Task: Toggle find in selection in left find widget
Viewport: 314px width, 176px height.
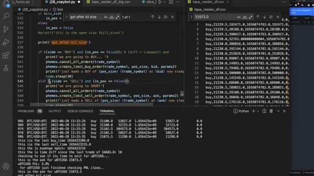Action: (x=166, y=17)
